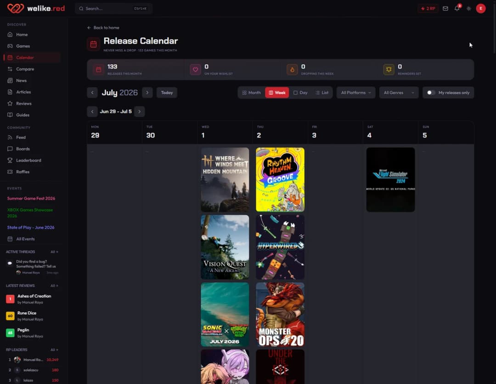Image resolution: width=496 pixels, height=384 pixels.
Task: Open Manuel Ra... leaderboard entry
Action: pos(33,360)
